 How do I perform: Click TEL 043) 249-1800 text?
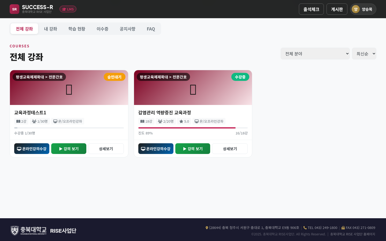322,228
